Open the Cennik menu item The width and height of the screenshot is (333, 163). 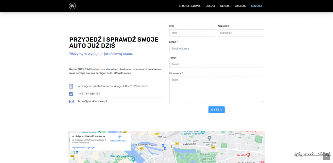coord(225,6)
